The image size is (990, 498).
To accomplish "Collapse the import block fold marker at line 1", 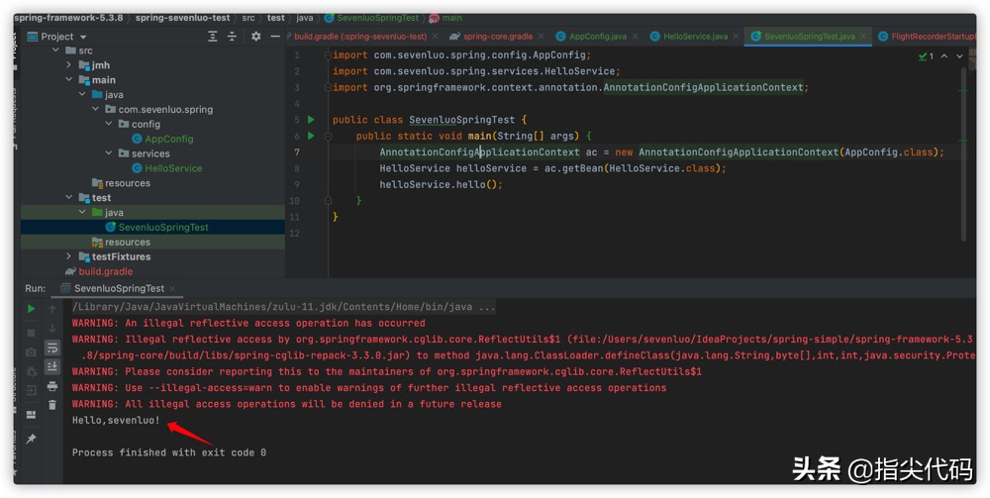I will click(328, 55).
